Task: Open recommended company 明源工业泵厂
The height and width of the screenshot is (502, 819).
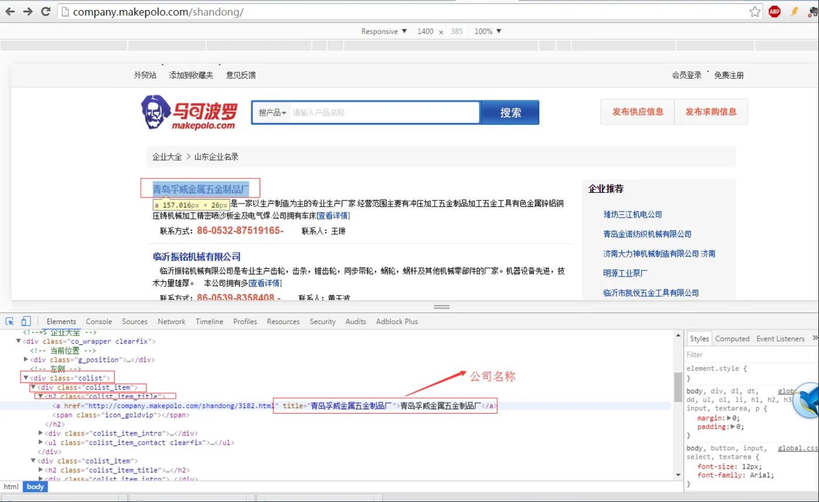Action: [x=625, y=273]
